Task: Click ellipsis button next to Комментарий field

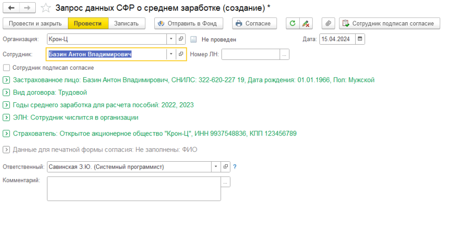Action: coord(225,182)
